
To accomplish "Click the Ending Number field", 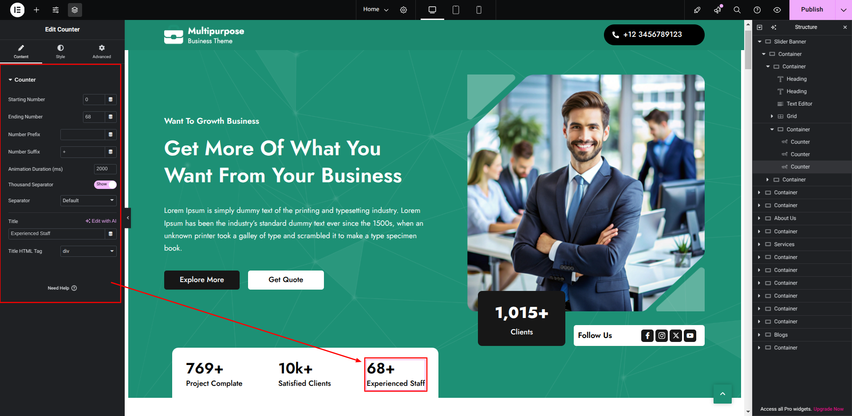I will [x=94, y=117].
